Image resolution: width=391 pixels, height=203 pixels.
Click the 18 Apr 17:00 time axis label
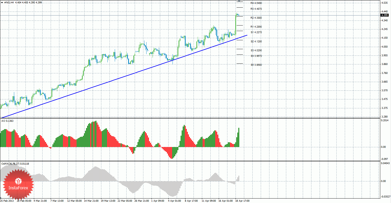pyautogui.click(x=242, y=201)
